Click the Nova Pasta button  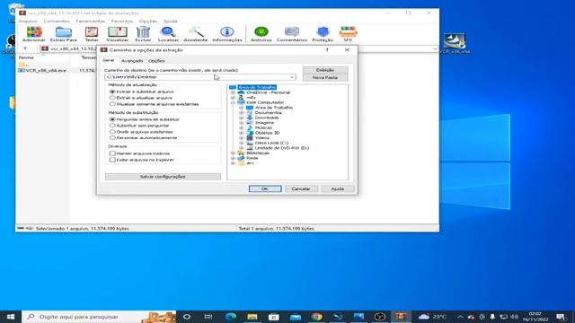coord(325,77)
